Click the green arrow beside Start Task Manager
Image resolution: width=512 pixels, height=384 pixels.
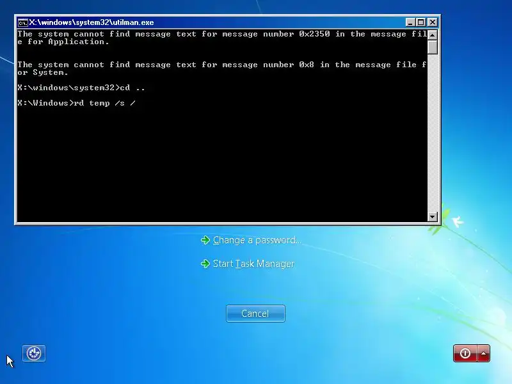[205, 264]
